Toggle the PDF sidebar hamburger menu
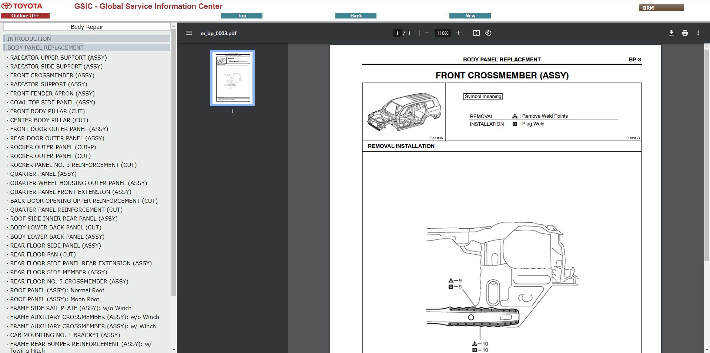This screenshot has width=710, height=353. (x=189, y=33)
